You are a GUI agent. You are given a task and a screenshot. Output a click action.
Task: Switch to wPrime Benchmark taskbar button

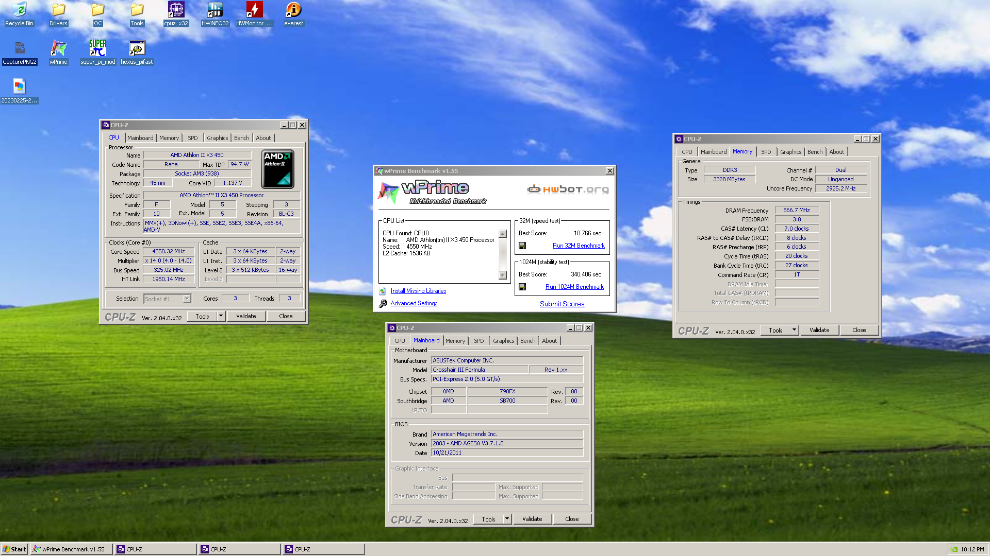[x=71, y=549]
